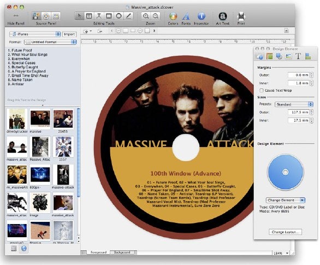Open the green geometry tab in inspector
Viewport: 320px width, 265px height.
click(x=270, y=56)
